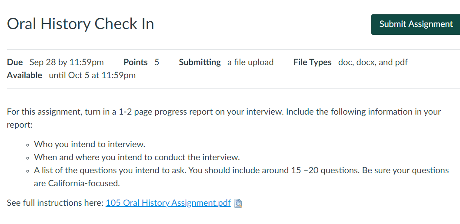
Task: Click the "A list of the questions" bullet
Action: (241, 177)
